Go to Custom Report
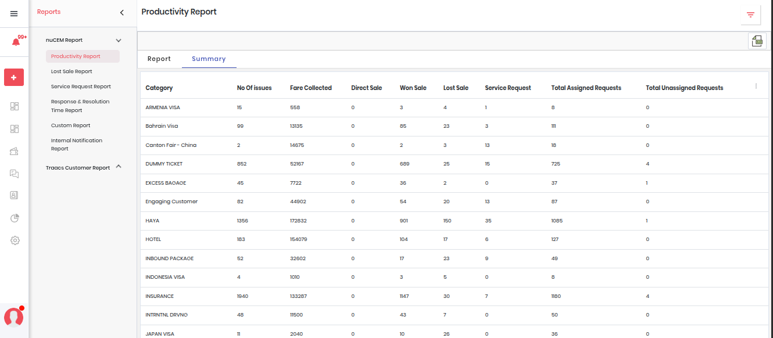773x338 pixels. click(x=70, y=125)
